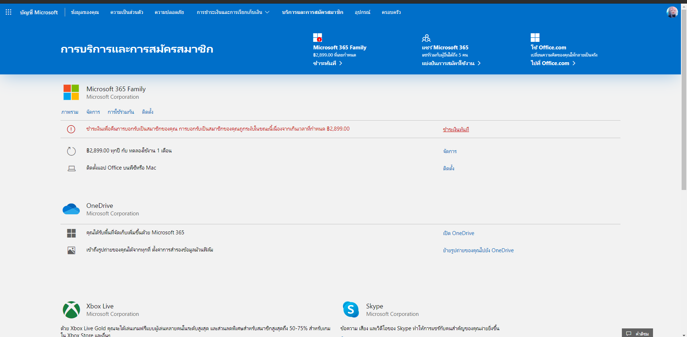Click the เปิด OneDrive link
687x337 pixels.
459,233
